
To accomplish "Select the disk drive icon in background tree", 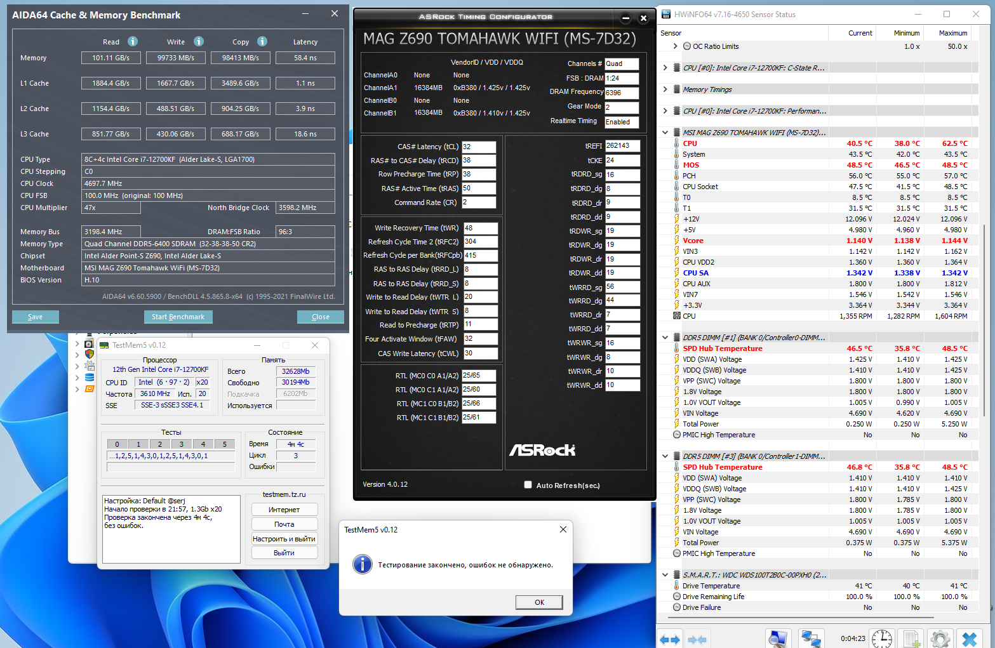I will pos(89,343).
